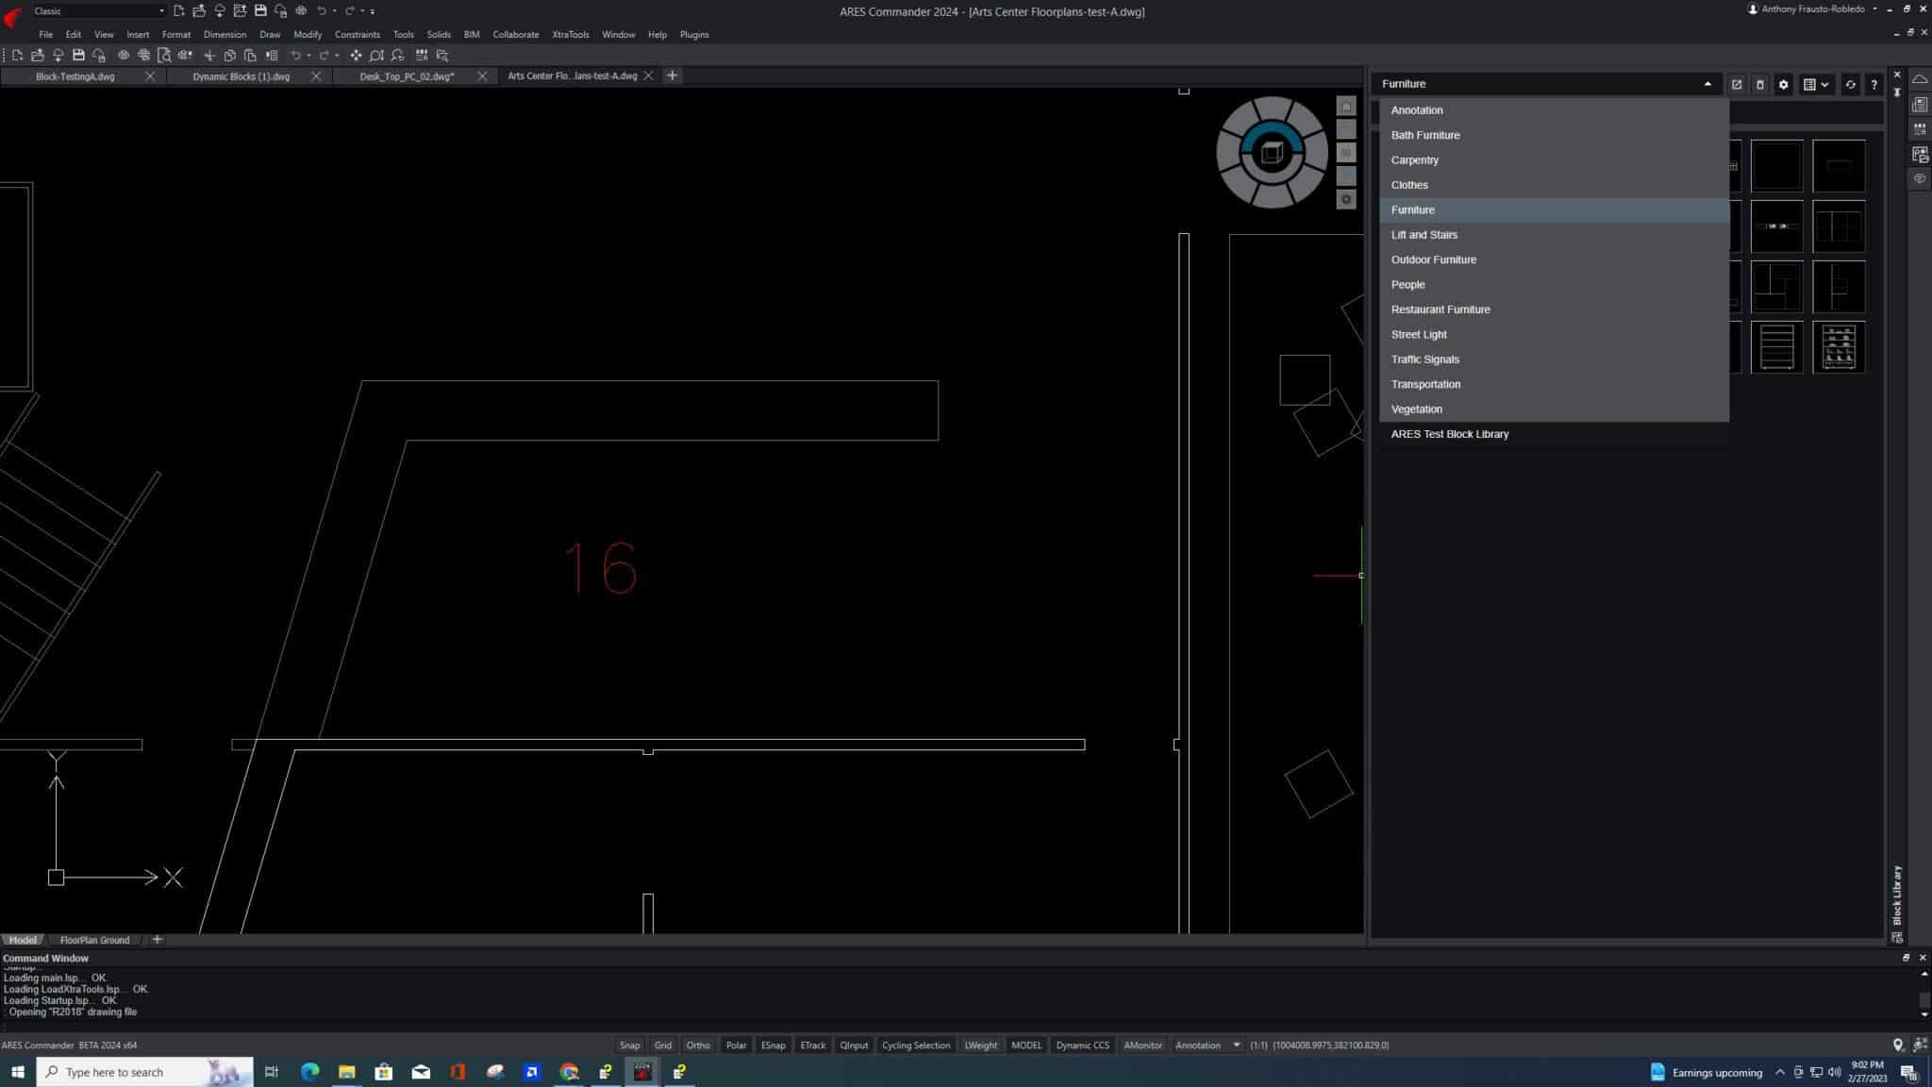
Task: Select the Vegetation category
Action: (1415, 409)
